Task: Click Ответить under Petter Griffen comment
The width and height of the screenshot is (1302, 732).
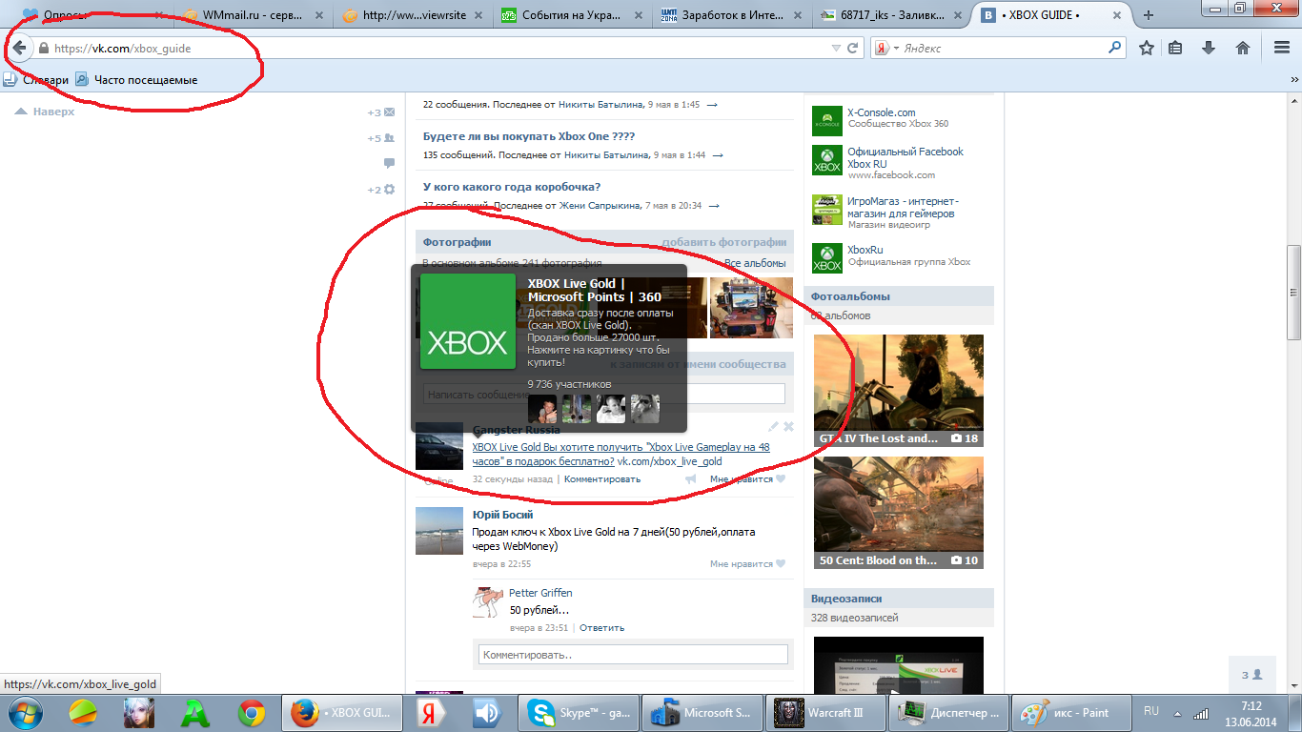Action: coord(601,628)
